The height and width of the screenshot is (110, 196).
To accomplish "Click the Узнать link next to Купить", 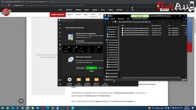I will 101,68.
